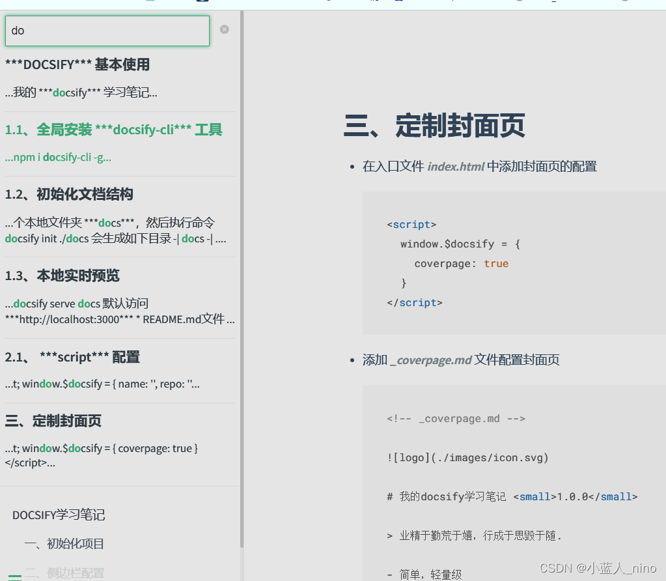Open the "DOCSIFY 基本使用" search result
Image resolution: width=666 pixels, height=581 pixels.
(78, 64)
